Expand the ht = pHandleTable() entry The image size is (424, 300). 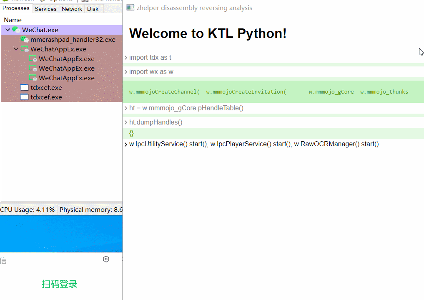click(126, 108)
